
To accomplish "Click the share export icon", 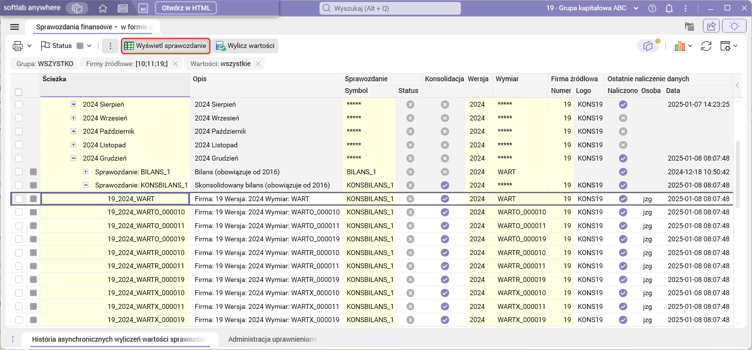I will click(x=711, y=26).
